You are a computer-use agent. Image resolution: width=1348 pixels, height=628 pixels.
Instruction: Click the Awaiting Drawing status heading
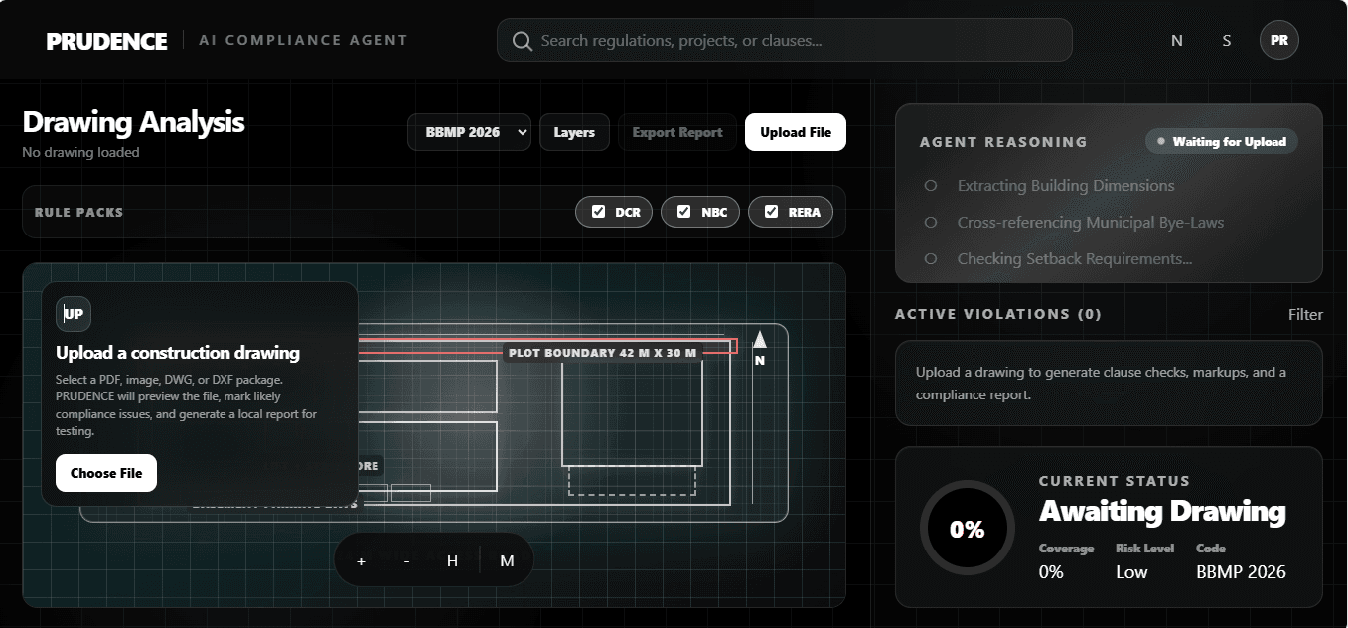tap(1162, 512)
